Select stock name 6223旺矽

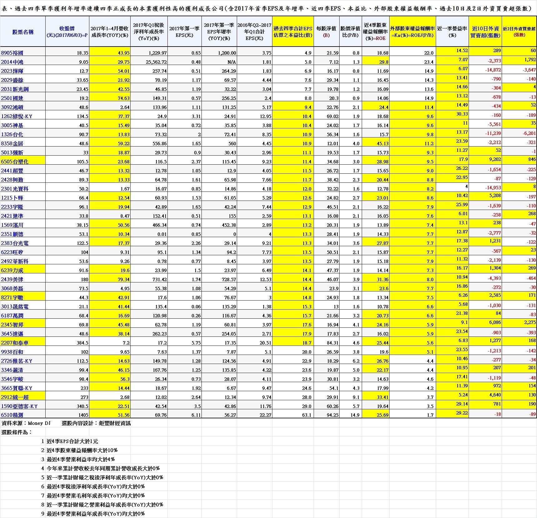(12, 252)
